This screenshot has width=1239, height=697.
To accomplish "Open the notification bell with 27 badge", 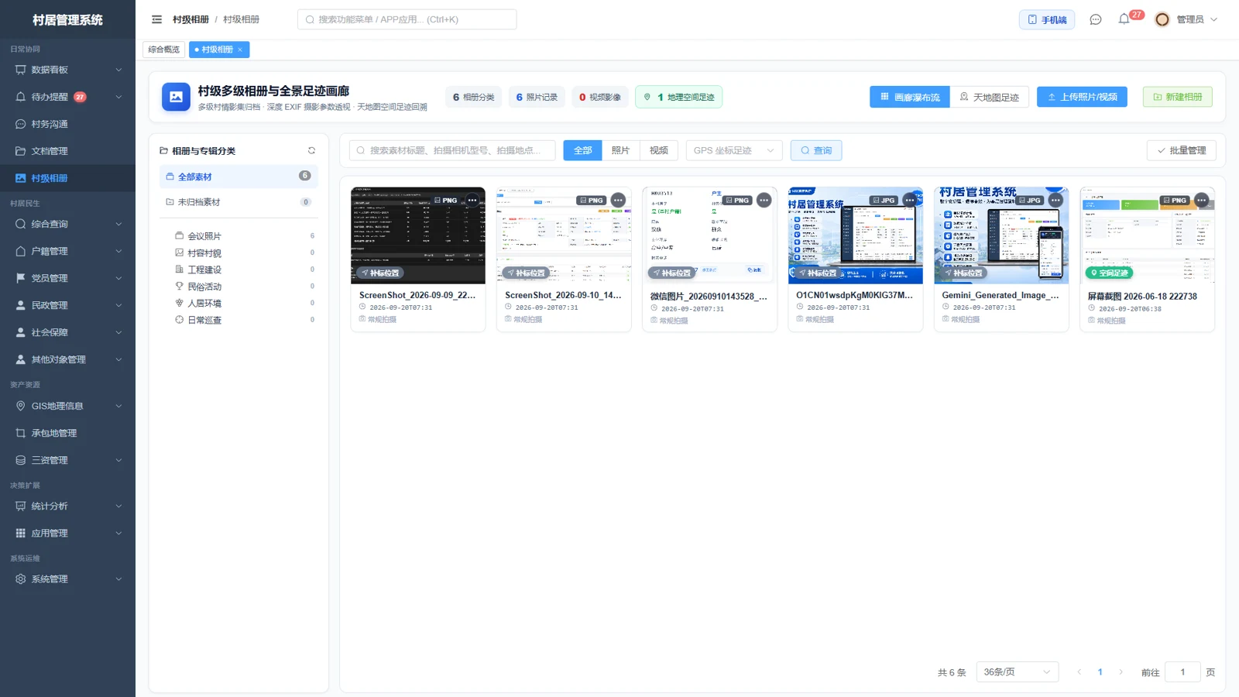I will click(1124, 19).
